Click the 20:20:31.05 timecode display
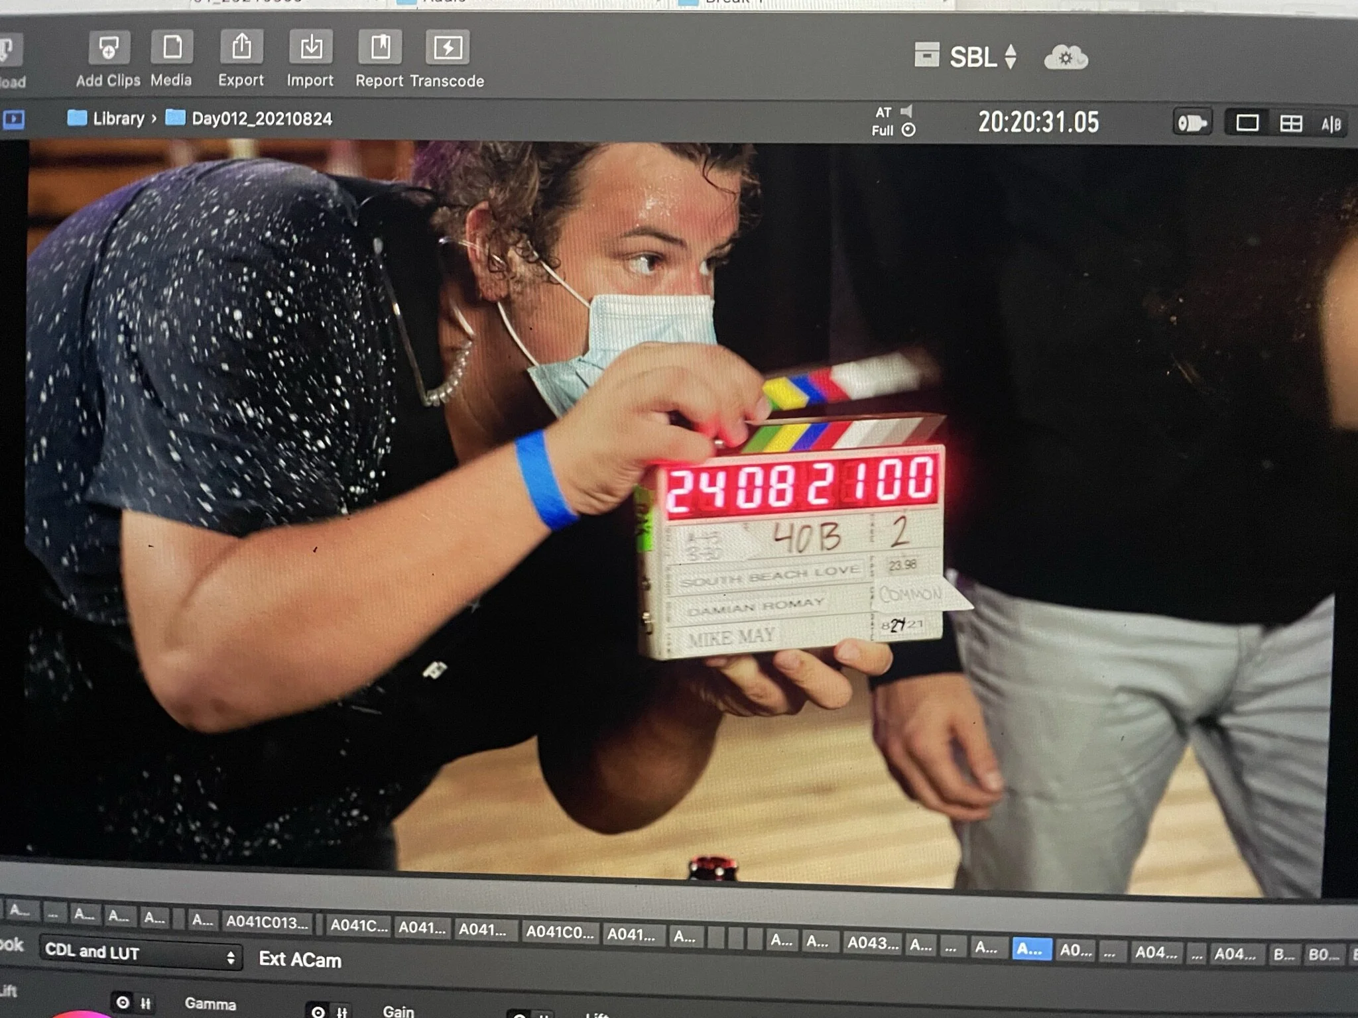This screenshot has width=1358, height=1018. (1038, 123)
